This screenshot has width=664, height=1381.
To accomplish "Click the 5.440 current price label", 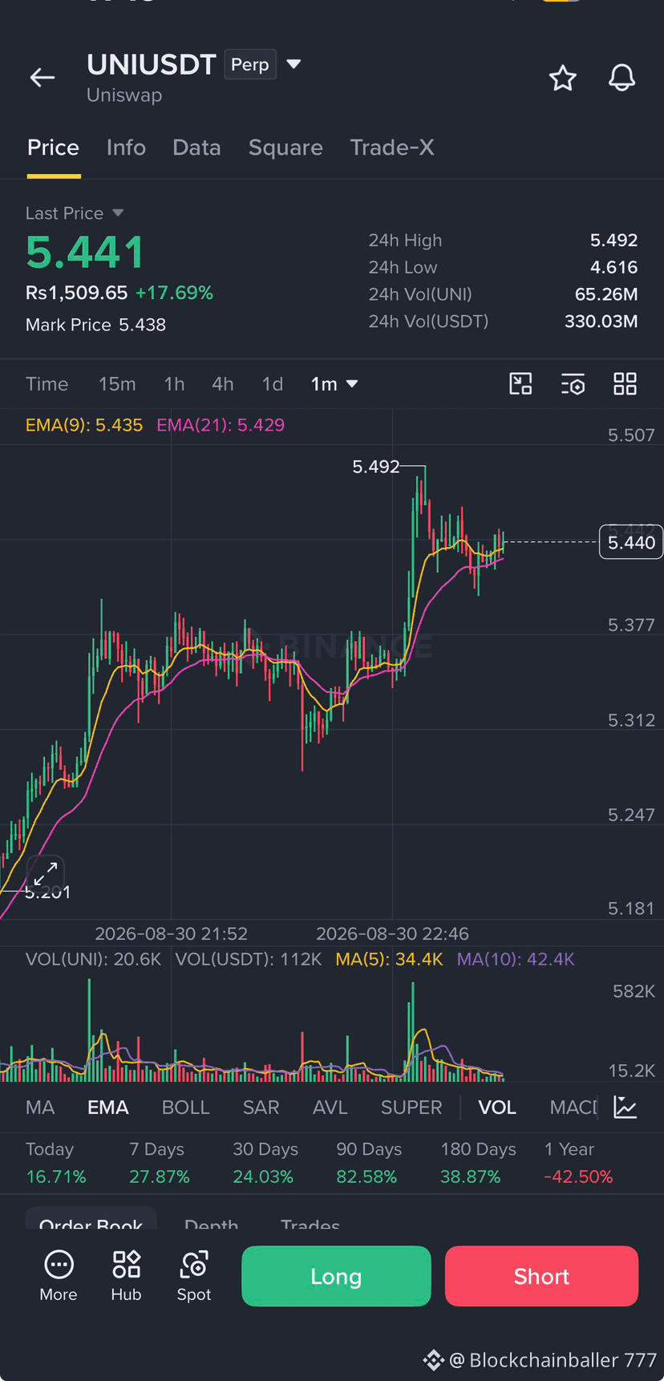I will 631,543.
